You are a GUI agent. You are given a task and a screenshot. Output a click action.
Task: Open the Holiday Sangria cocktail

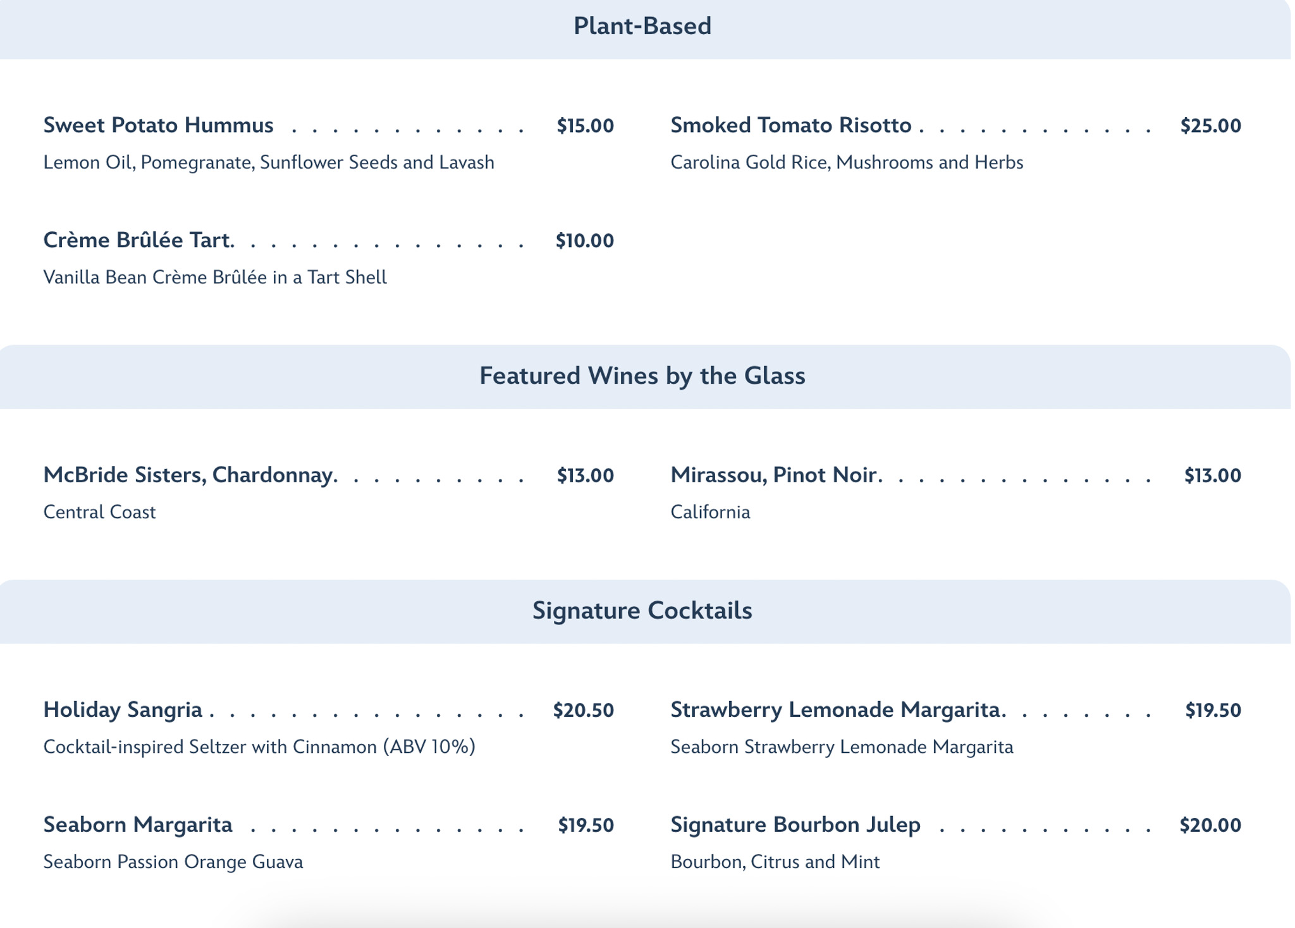point(123,710)
